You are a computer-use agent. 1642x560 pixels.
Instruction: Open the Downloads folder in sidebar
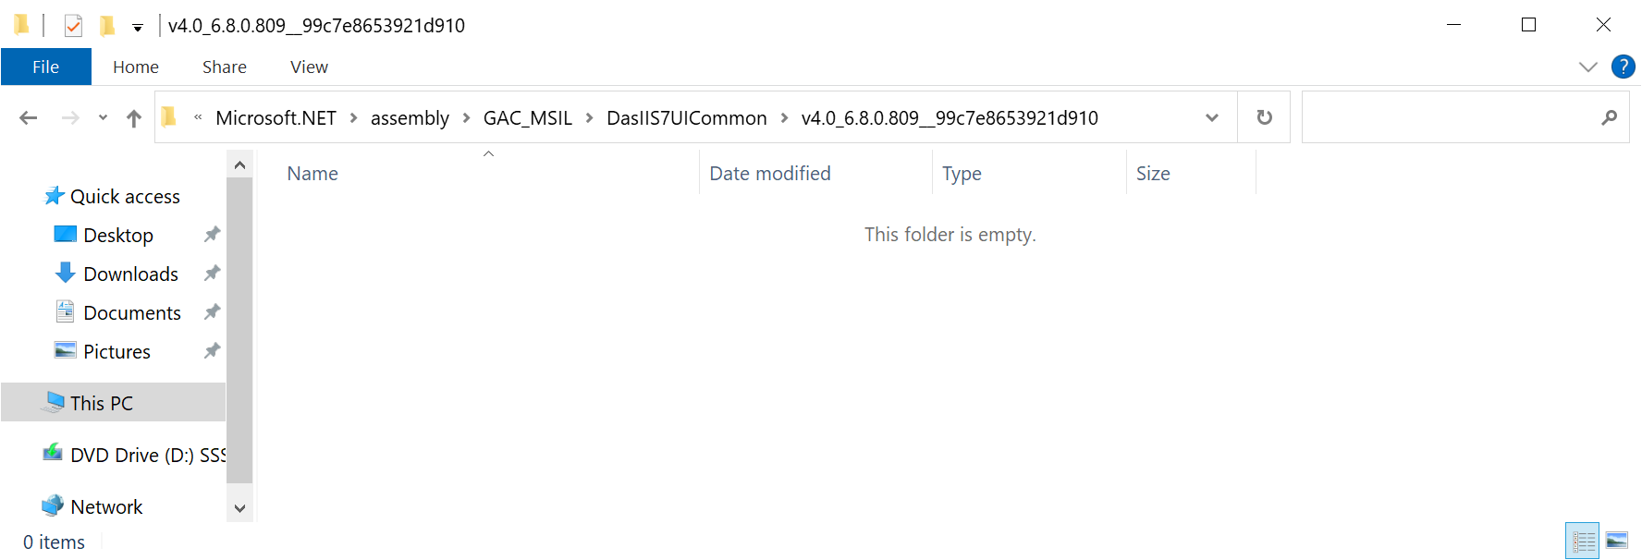point(130,274)
